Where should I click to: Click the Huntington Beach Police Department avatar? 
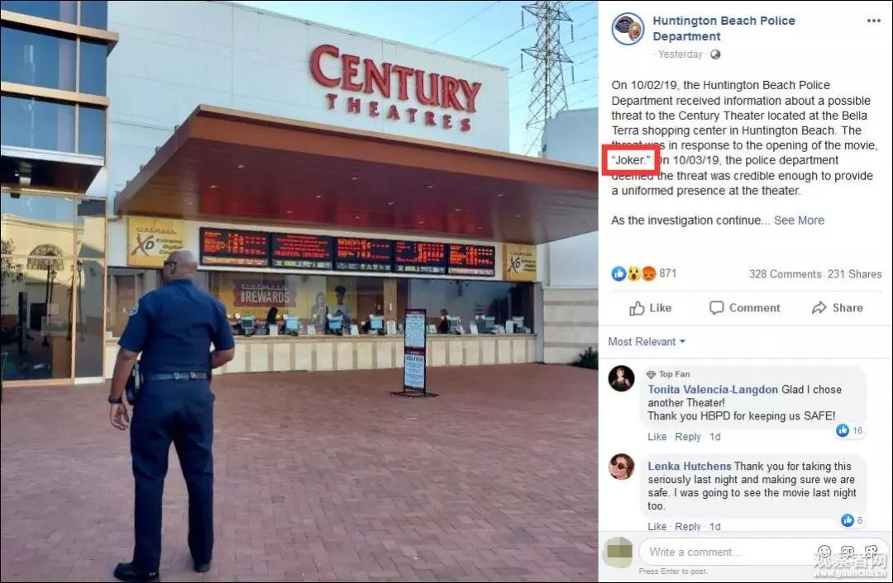pyautogui.click(x=628, y=28)
